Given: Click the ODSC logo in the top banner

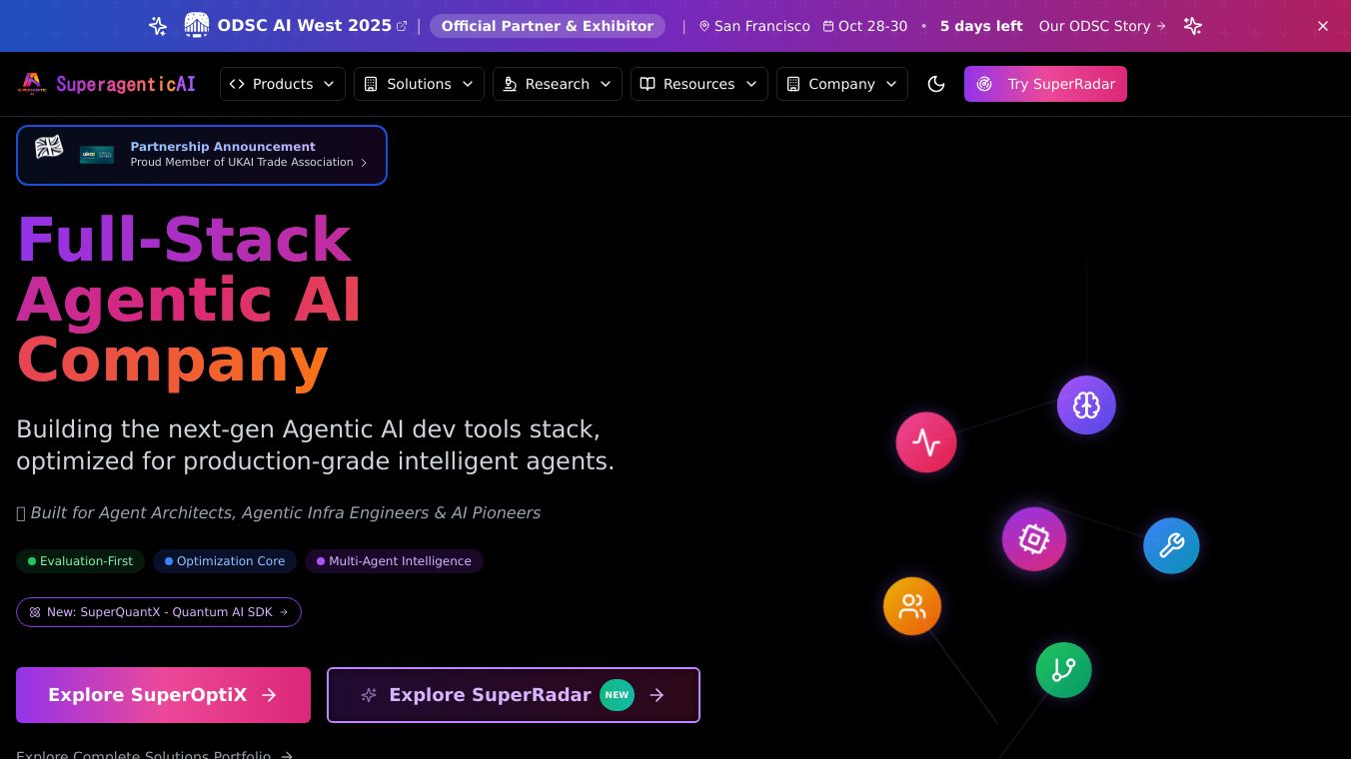Looking at the screenshot, I should (x=197, y=26).
